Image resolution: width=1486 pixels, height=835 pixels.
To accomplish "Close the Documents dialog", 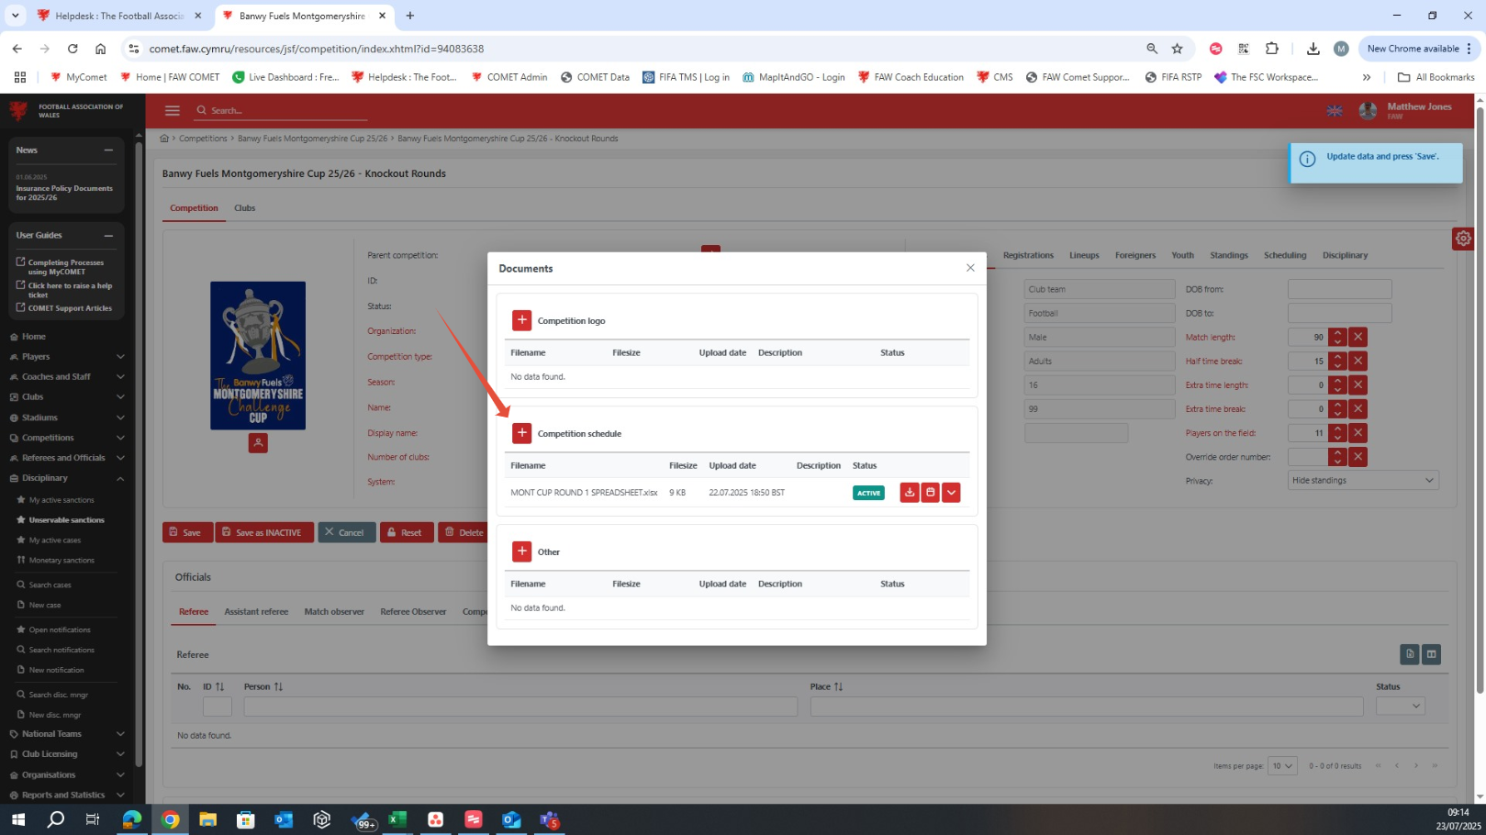I will point(970,268).
